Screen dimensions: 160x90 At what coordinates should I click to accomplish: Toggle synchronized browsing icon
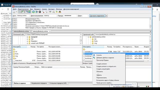click(x=57, y=12)
